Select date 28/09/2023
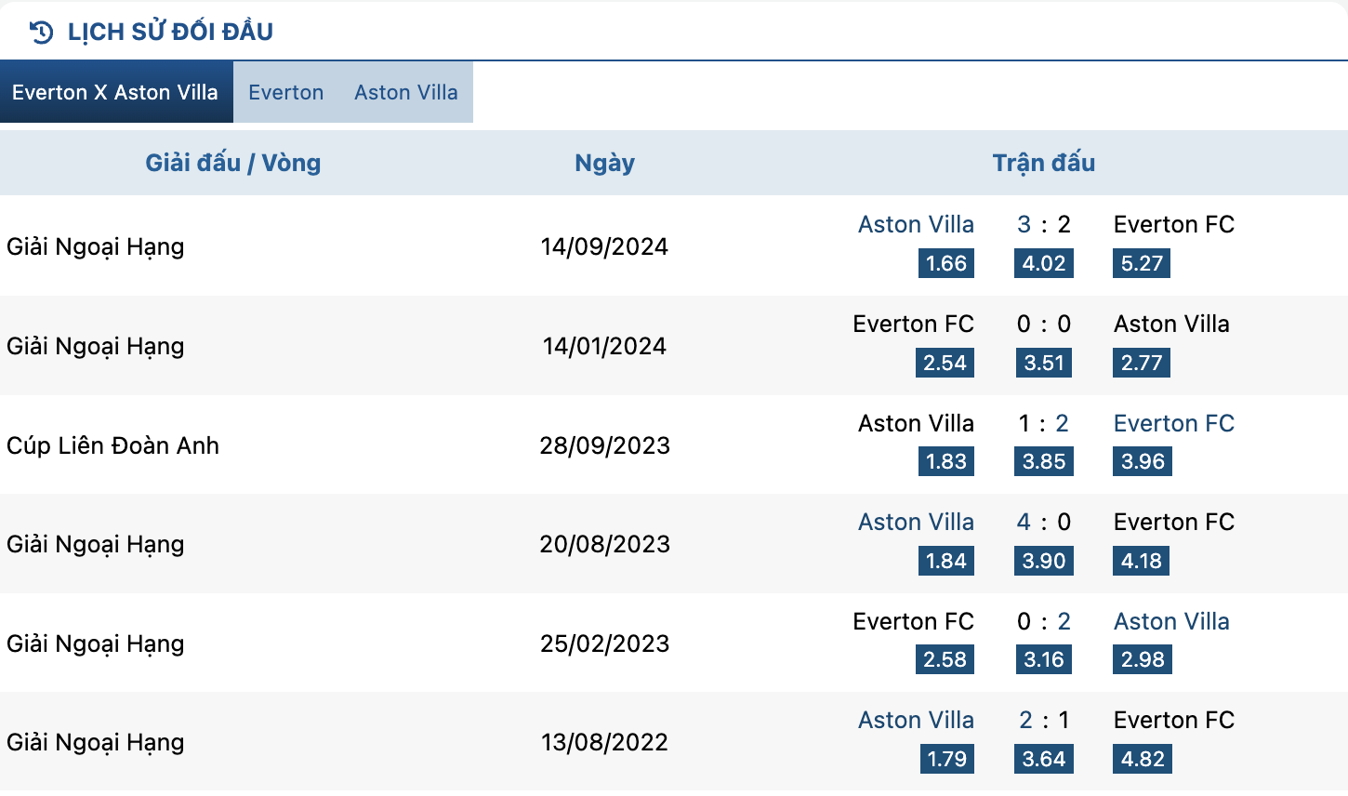1348x796 pixels. [605, 445]
